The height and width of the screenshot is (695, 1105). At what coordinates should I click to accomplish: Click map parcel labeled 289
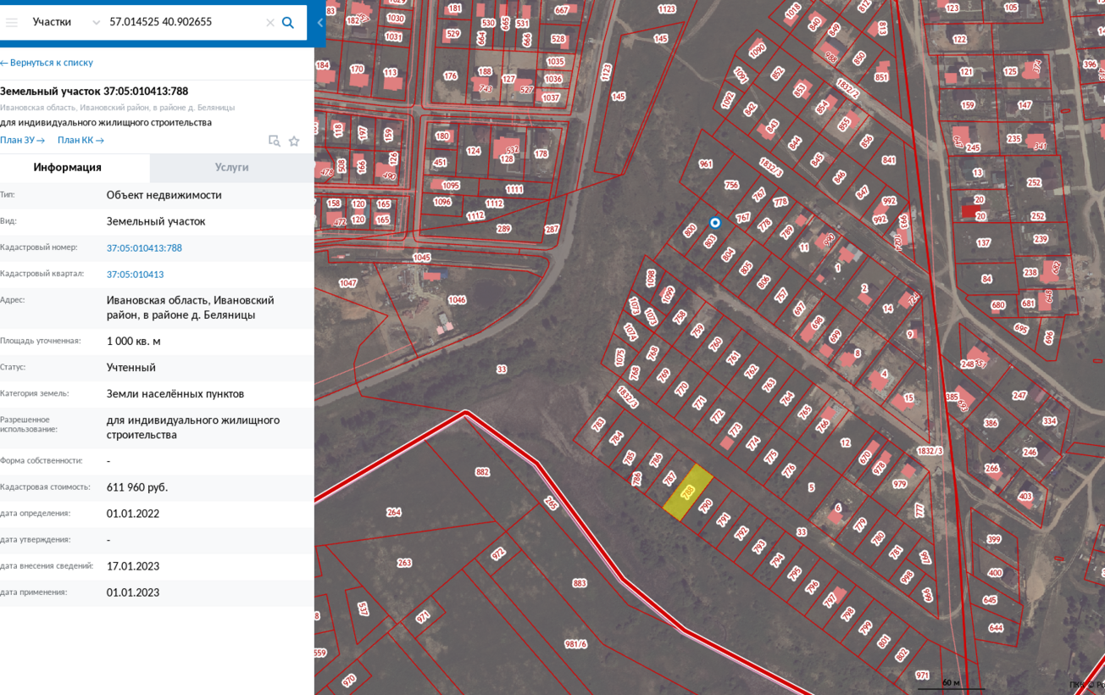(503, 229)
